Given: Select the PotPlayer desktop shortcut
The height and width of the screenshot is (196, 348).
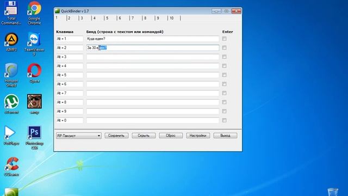Looking at the screenshot, I should click(11, 136).
